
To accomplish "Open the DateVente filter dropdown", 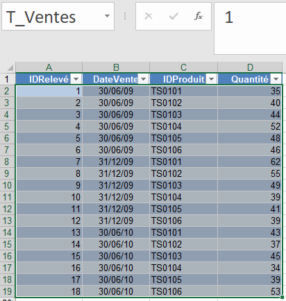I will pyautogui.click(x=144, y=79).
